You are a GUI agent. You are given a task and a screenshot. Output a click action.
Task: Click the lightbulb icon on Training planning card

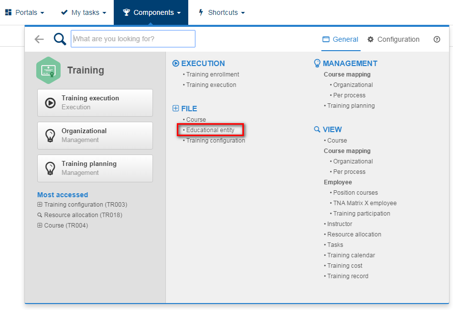(50, 168)
